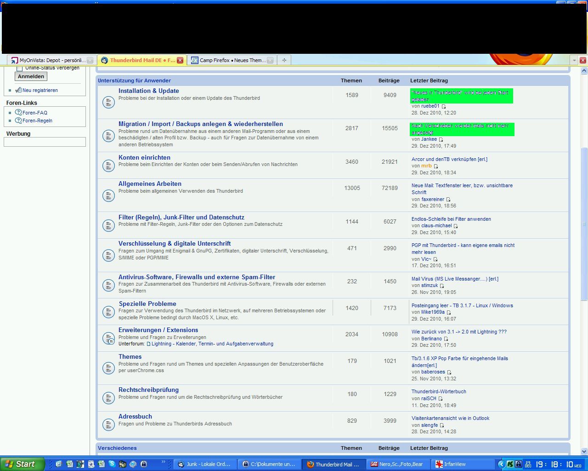The image size is (588, 471).
Task: Expand hidden system tray icons arrow
Action: (502, 464)
